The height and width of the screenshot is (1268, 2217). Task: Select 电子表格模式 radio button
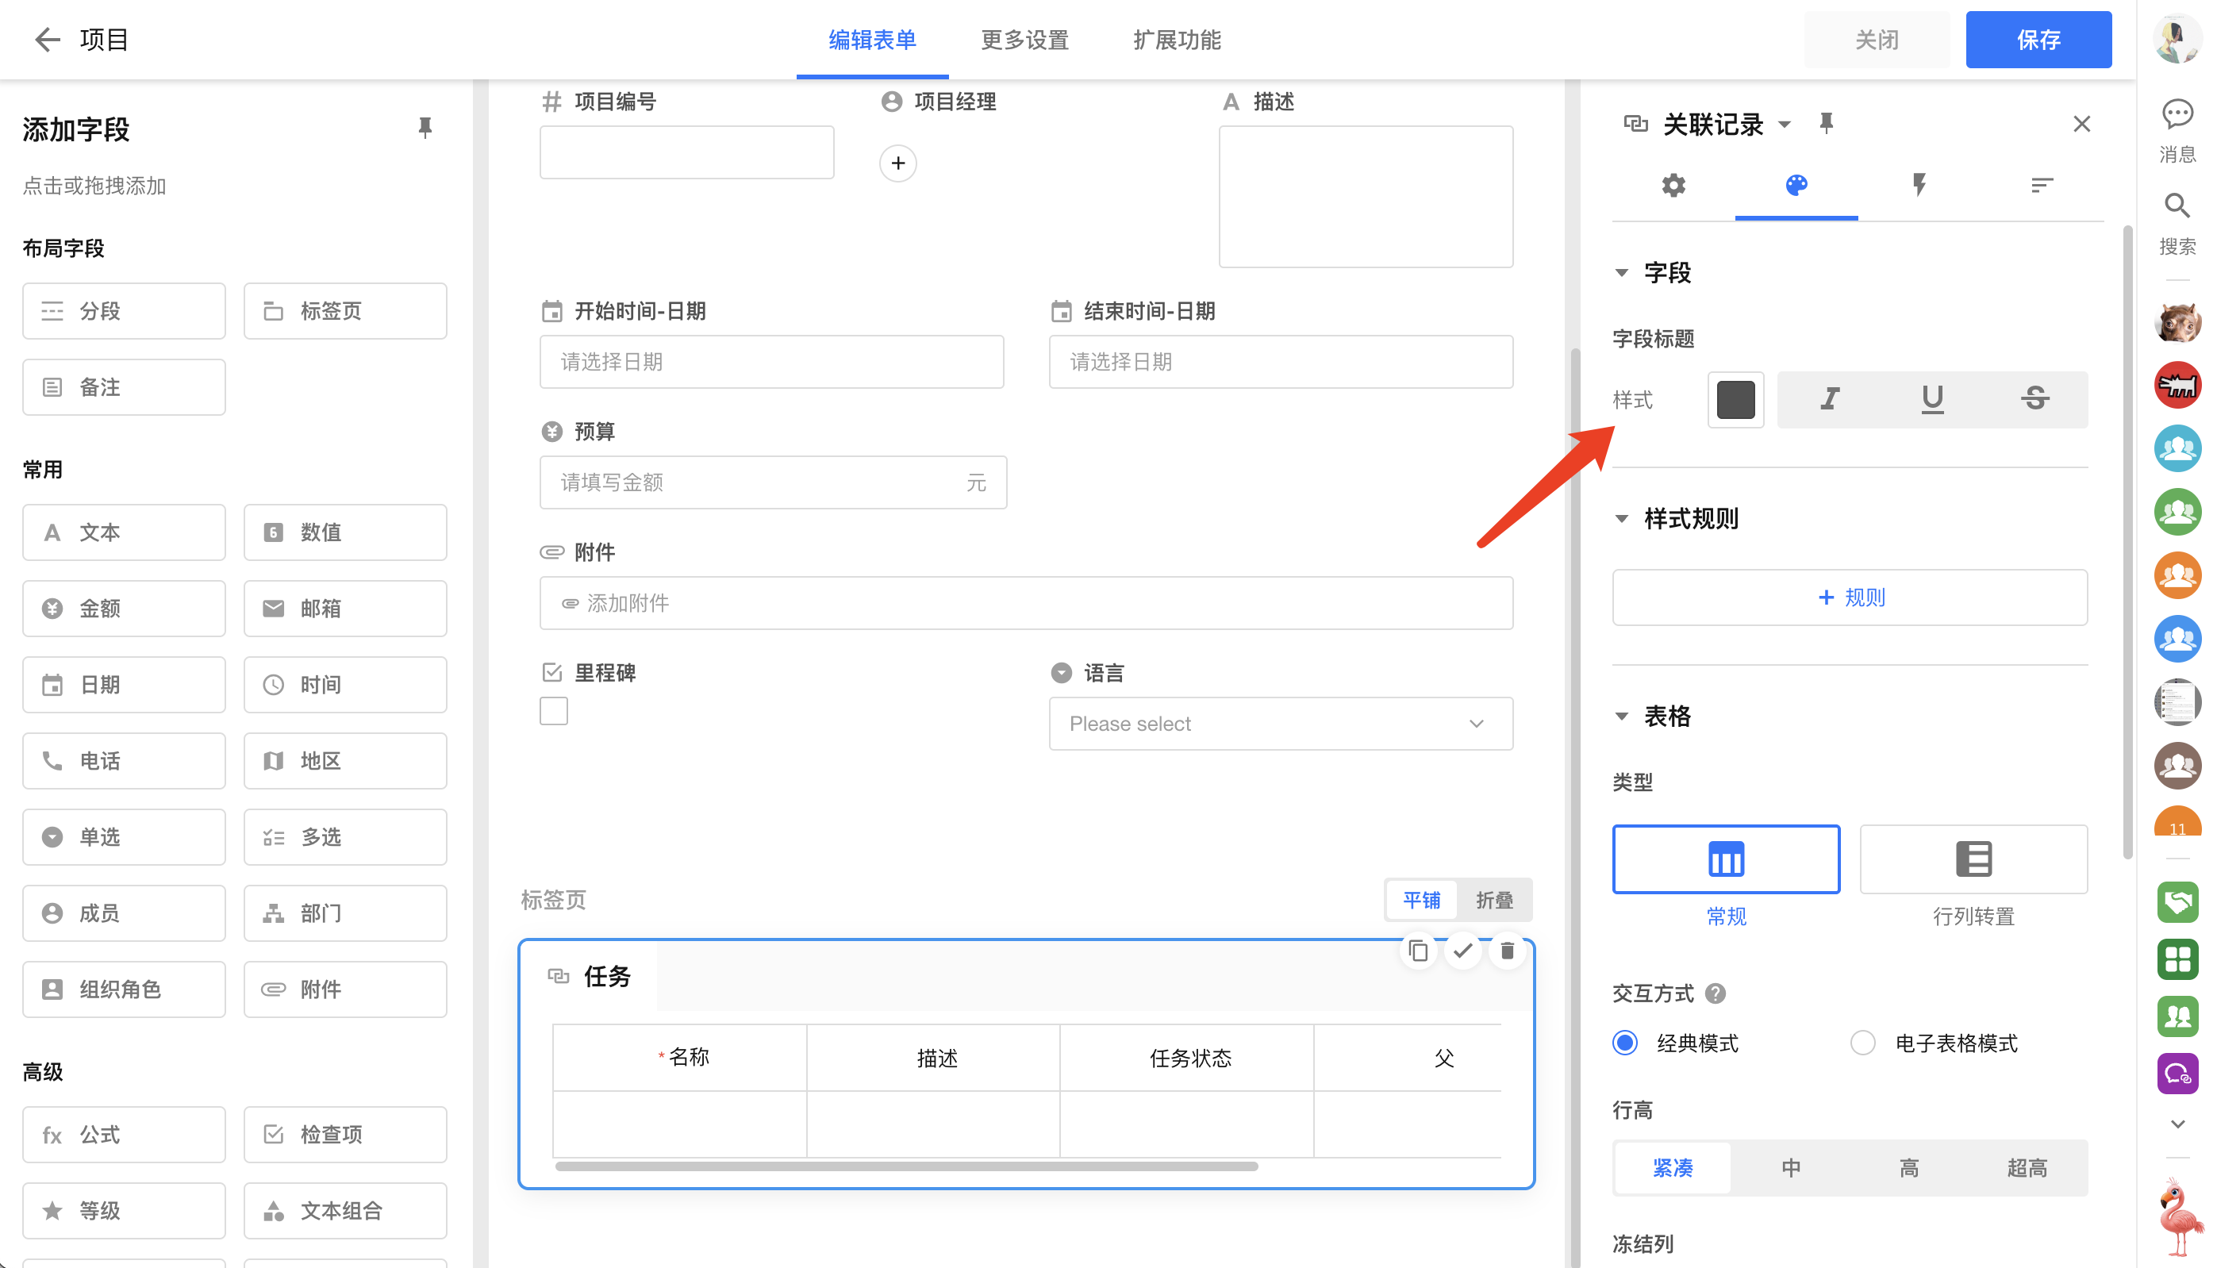pos(1862,1043)
